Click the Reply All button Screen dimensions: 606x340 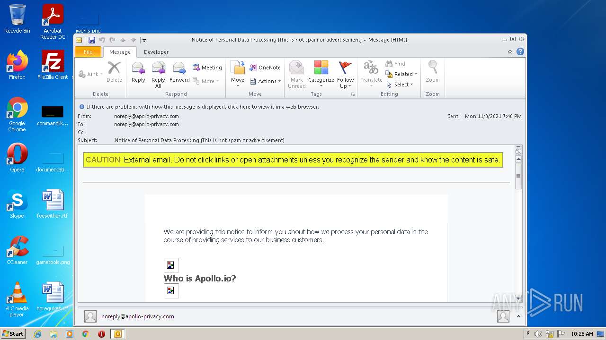coord(158,74)
